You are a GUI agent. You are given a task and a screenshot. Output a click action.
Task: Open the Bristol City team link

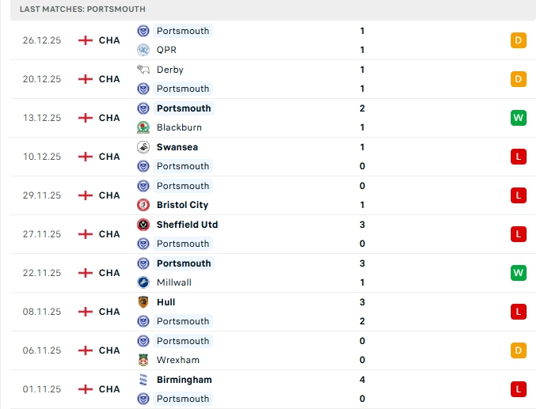(x=182, y=205)
